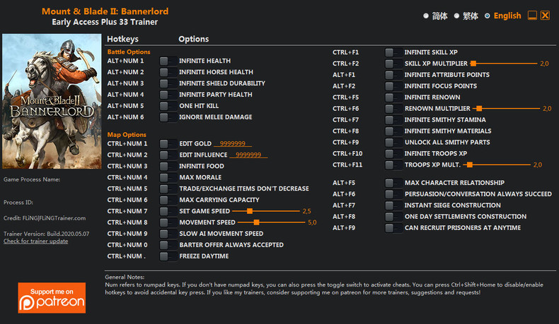This screenshot has height=324, width=559.
Task: Select the English language radio button
Action: (488, 16)
